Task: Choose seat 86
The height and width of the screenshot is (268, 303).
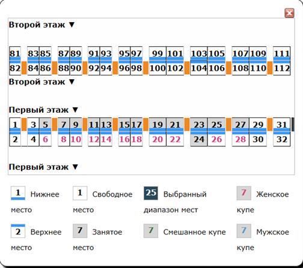Action: pos(46,68)
